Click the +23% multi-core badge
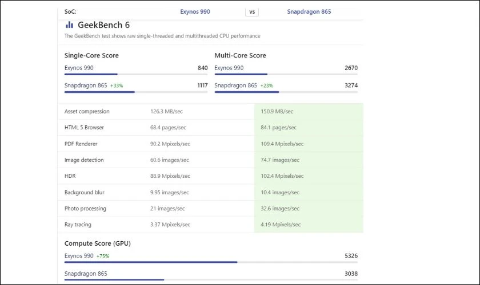Viewport: 480px width, 285px height. click(267, 85)
